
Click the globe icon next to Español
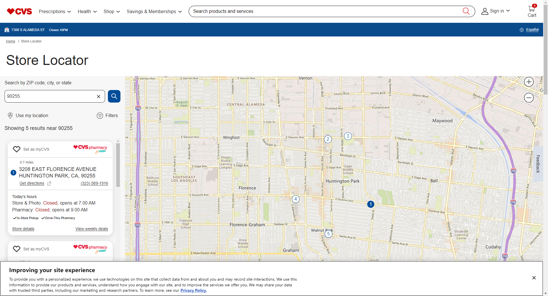[522, 30]
